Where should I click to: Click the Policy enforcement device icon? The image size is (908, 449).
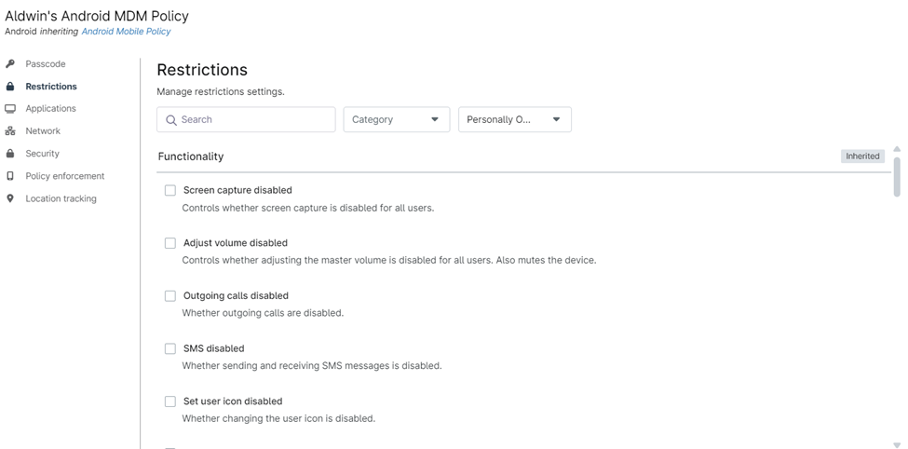point(10,176)
